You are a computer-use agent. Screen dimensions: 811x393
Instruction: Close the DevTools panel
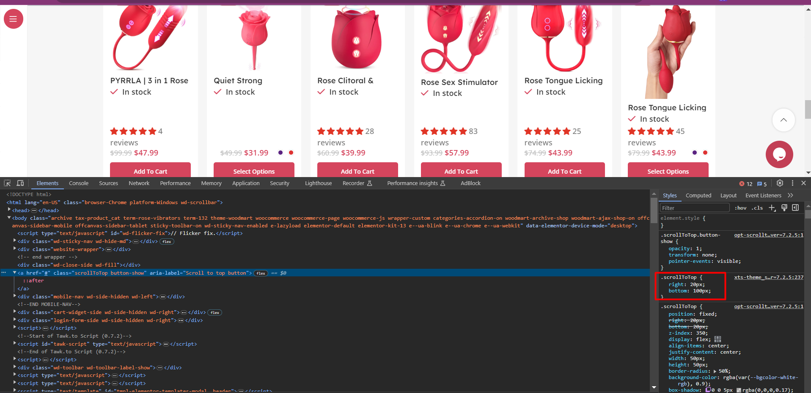pos(803,183)
